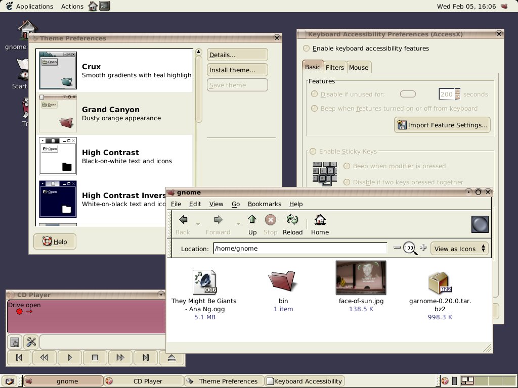Open the Edit menu
Viewport: 518px width, 388px height.
[195, 204]
